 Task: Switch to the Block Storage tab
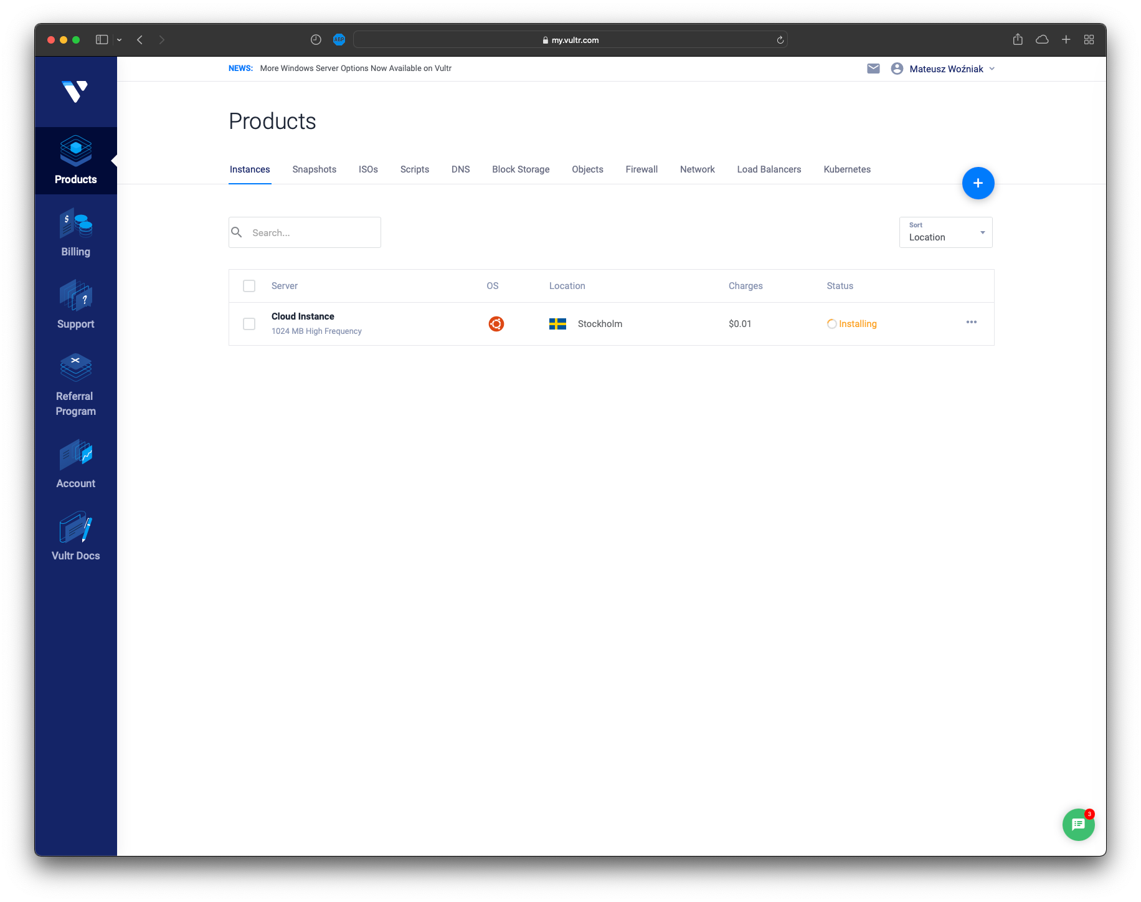click(x=521, y=169)
